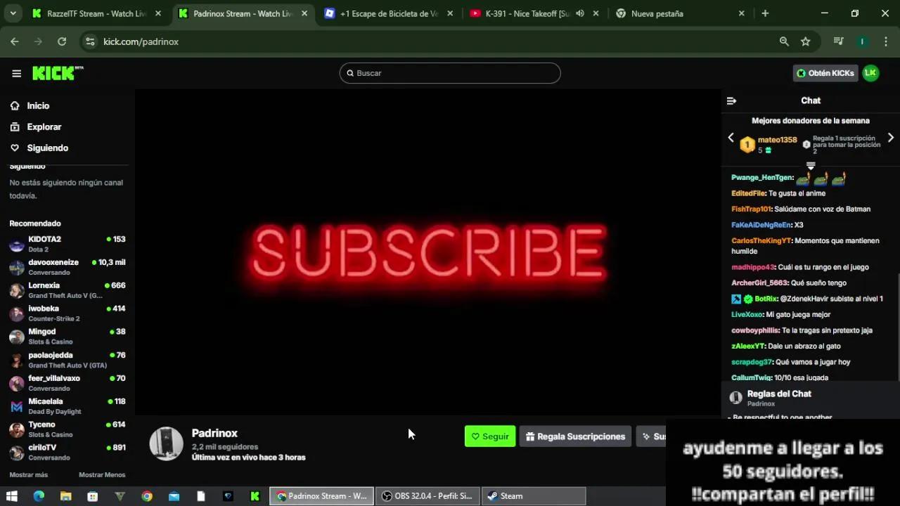This screenshot has height=506, width=900.
Task: Open the zoom magnifier icon in address bar
Action: [784, 41]
